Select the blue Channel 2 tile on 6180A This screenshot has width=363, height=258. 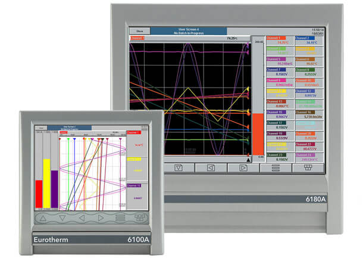(309, 41)
